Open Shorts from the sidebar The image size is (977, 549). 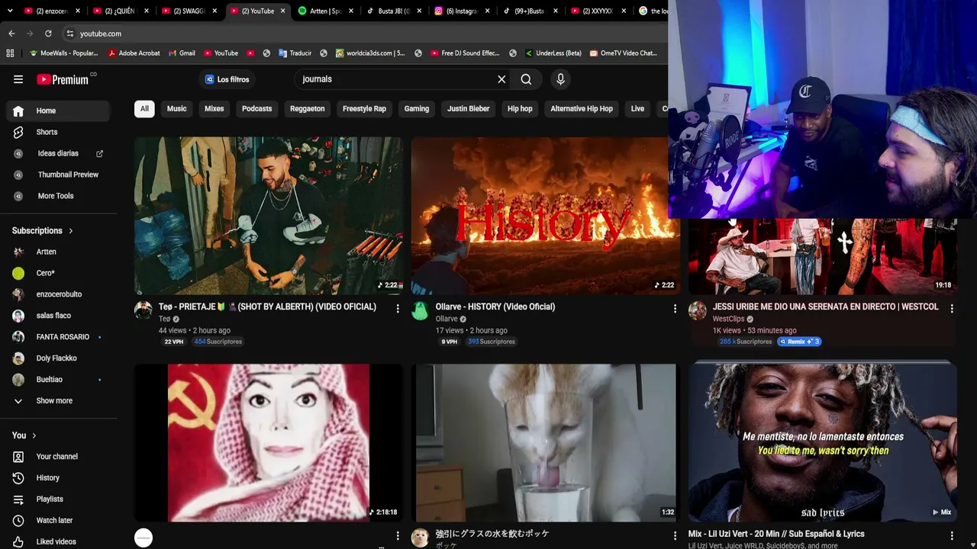coord(59,132)
